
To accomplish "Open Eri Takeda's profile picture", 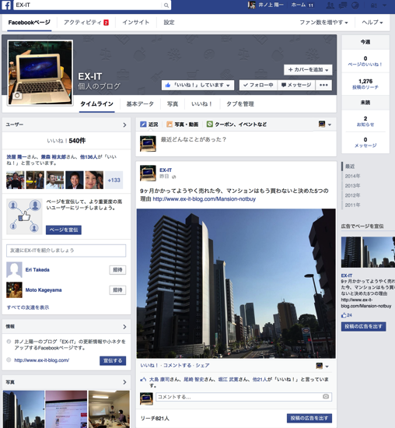I will coord(14,270).
